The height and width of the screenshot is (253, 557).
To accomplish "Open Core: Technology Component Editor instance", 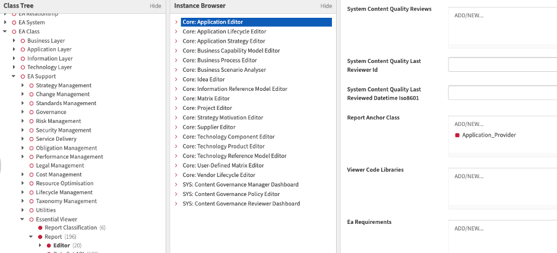I will click(229, 137).
